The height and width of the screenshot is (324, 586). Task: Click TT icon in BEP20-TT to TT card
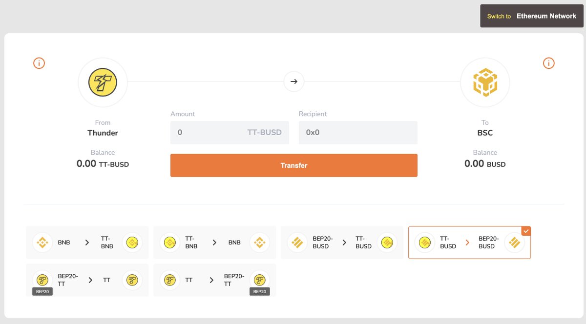[132, 280]
